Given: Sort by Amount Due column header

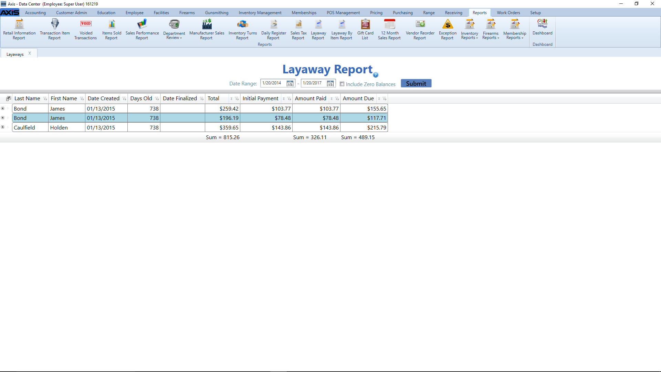Looking at the screenshot, I should click(358, 99).
